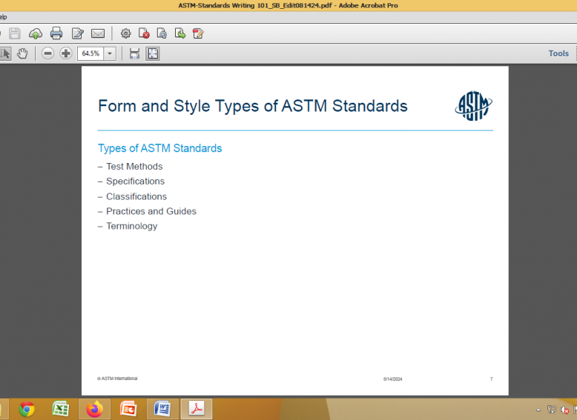
Task: Click the 'Types of ASTM Standards' subheading
Action: tap(160, 148)
